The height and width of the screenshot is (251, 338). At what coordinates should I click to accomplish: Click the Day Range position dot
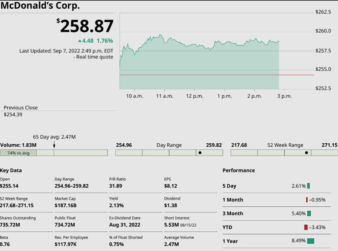pos(200,153)
